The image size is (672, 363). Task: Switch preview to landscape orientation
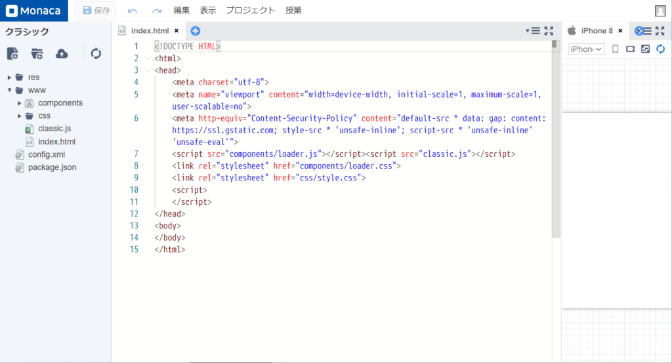[630, 49]
